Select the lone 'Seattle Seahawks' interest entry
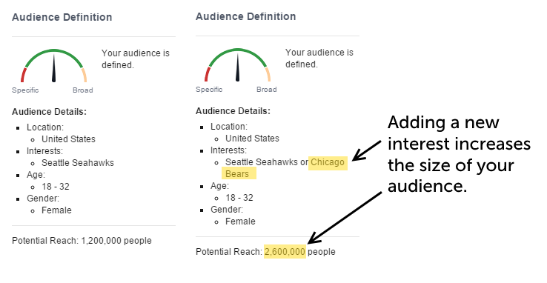This screenshot has height=283, width=547. click(78, 163)
